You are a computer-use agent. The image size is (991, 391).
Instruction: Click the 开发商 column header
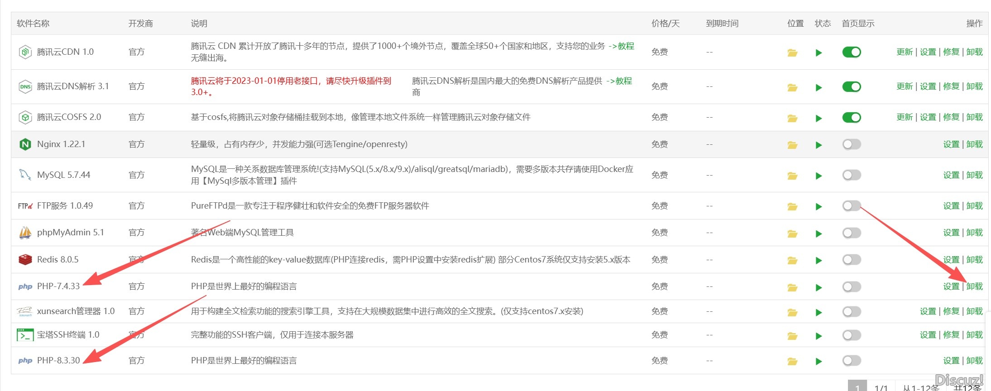tap(140, 24)
